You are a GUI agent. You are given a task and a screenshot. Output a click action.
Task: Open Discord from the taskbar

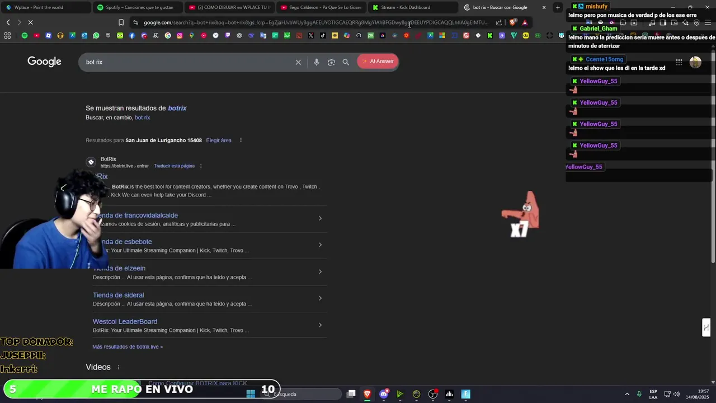click(x=384, y=394)
